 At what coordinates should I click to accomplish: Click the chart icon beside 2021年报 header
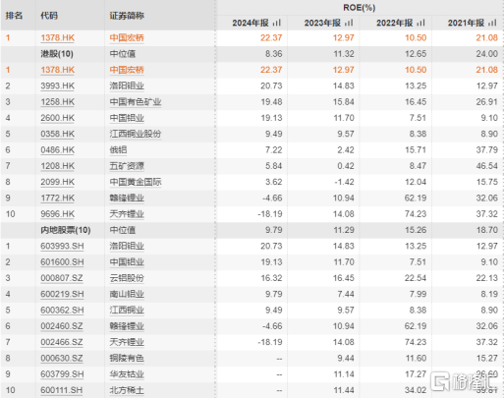click(492, 23)
